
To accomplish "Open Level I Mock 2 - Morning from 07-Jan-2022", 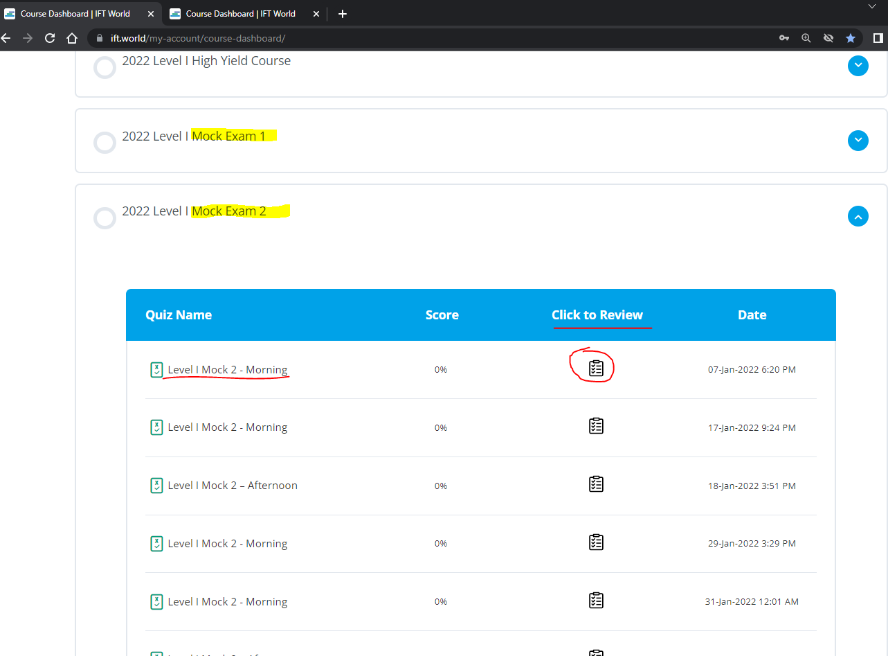I will click(x=227, y=370).
